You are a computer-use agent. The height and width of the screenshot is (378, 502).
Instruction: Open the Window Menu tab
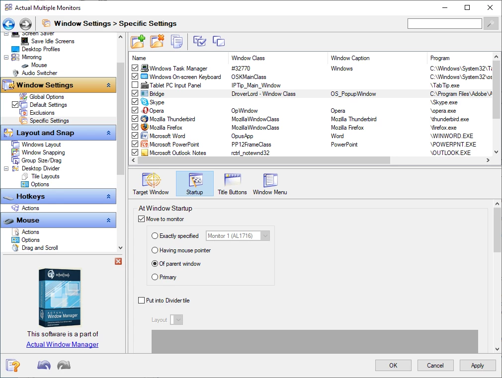pyautogui.click(x=270, y=184)
